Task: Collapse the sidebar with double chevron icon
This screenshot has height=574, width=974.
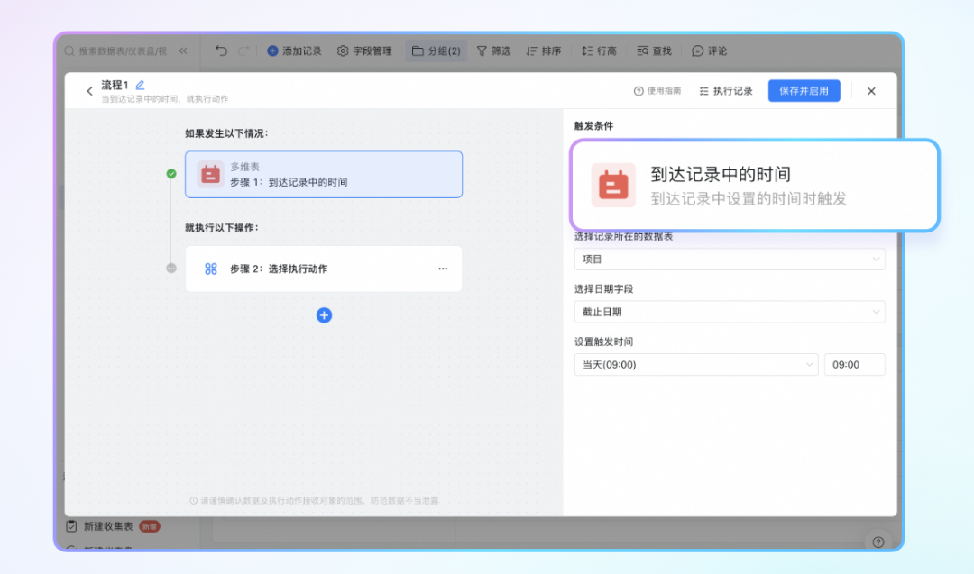Action: pos(183,51)
